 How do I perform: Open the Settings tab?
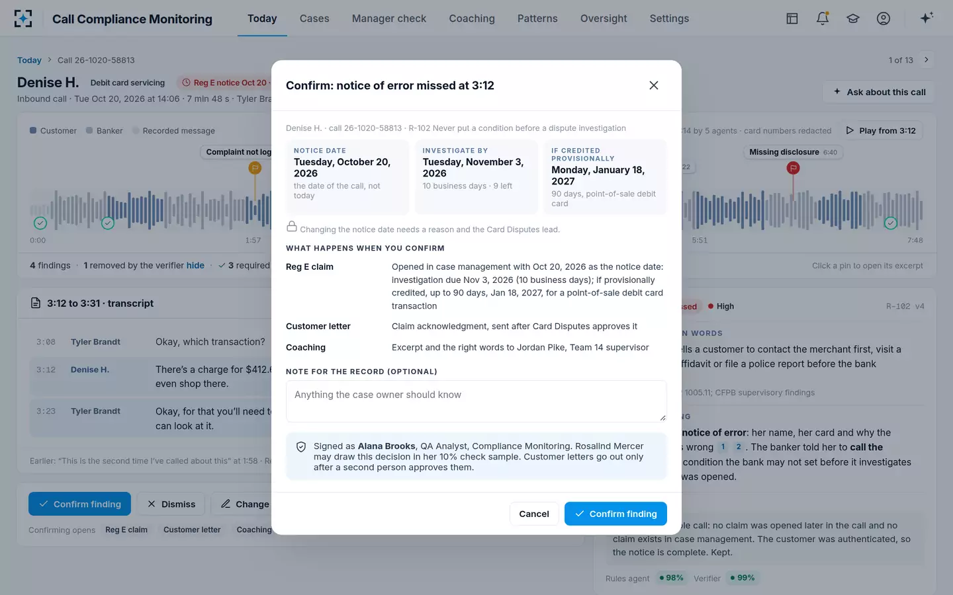(x=669, y=19)
